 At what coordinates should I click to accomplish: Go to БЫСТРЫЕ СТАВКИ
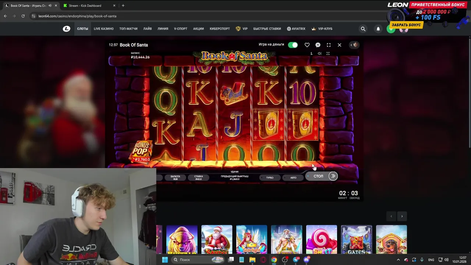pyautogui.click(x=267, y=29)
